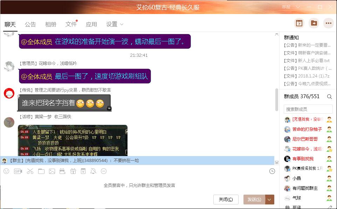Open notice 新来的一定要看
The height and width of the screenshot is (209, 337).
pyautogui.click(x=307, y=45)
